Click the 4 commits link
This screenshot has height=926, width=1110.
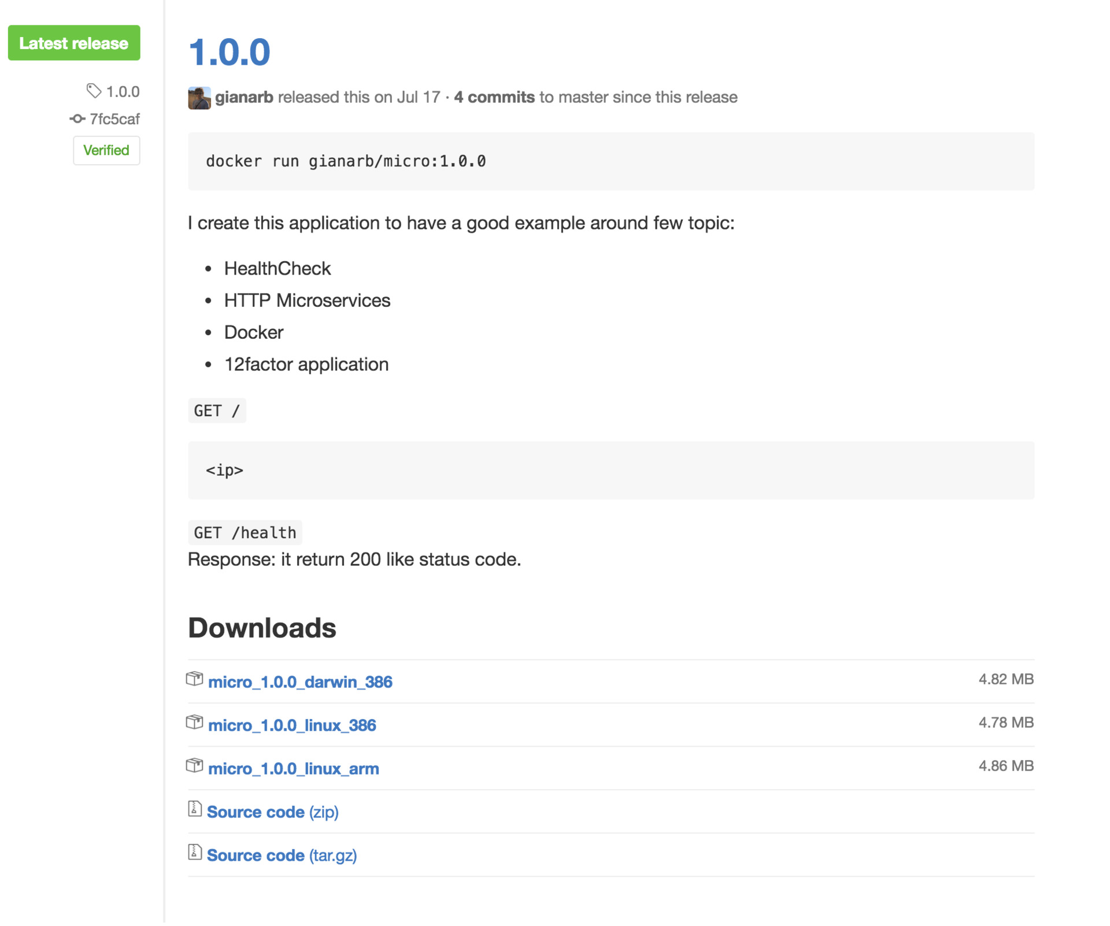pyautogui.click(x=494, y=97)
